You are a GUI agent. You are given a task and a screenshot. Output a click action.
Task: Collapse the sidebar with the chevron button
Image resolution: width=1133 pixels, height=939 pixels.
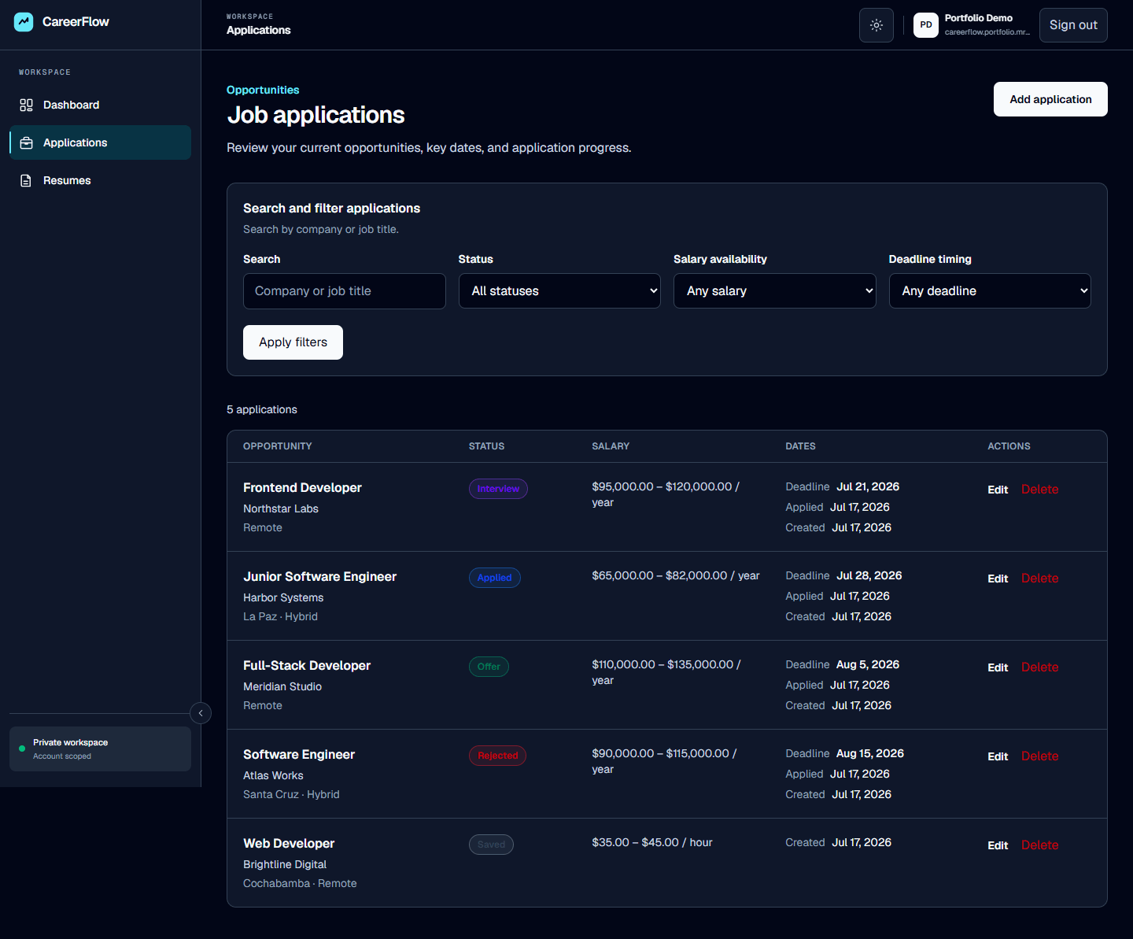point(201,713)
